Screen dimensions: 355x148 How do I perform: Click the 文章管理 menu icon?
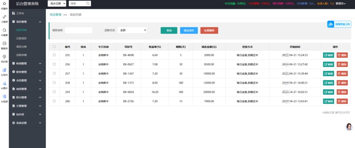(x=14, y=106)
